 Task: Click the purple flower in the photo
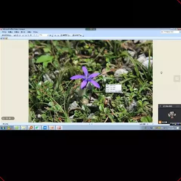[86, 78]
